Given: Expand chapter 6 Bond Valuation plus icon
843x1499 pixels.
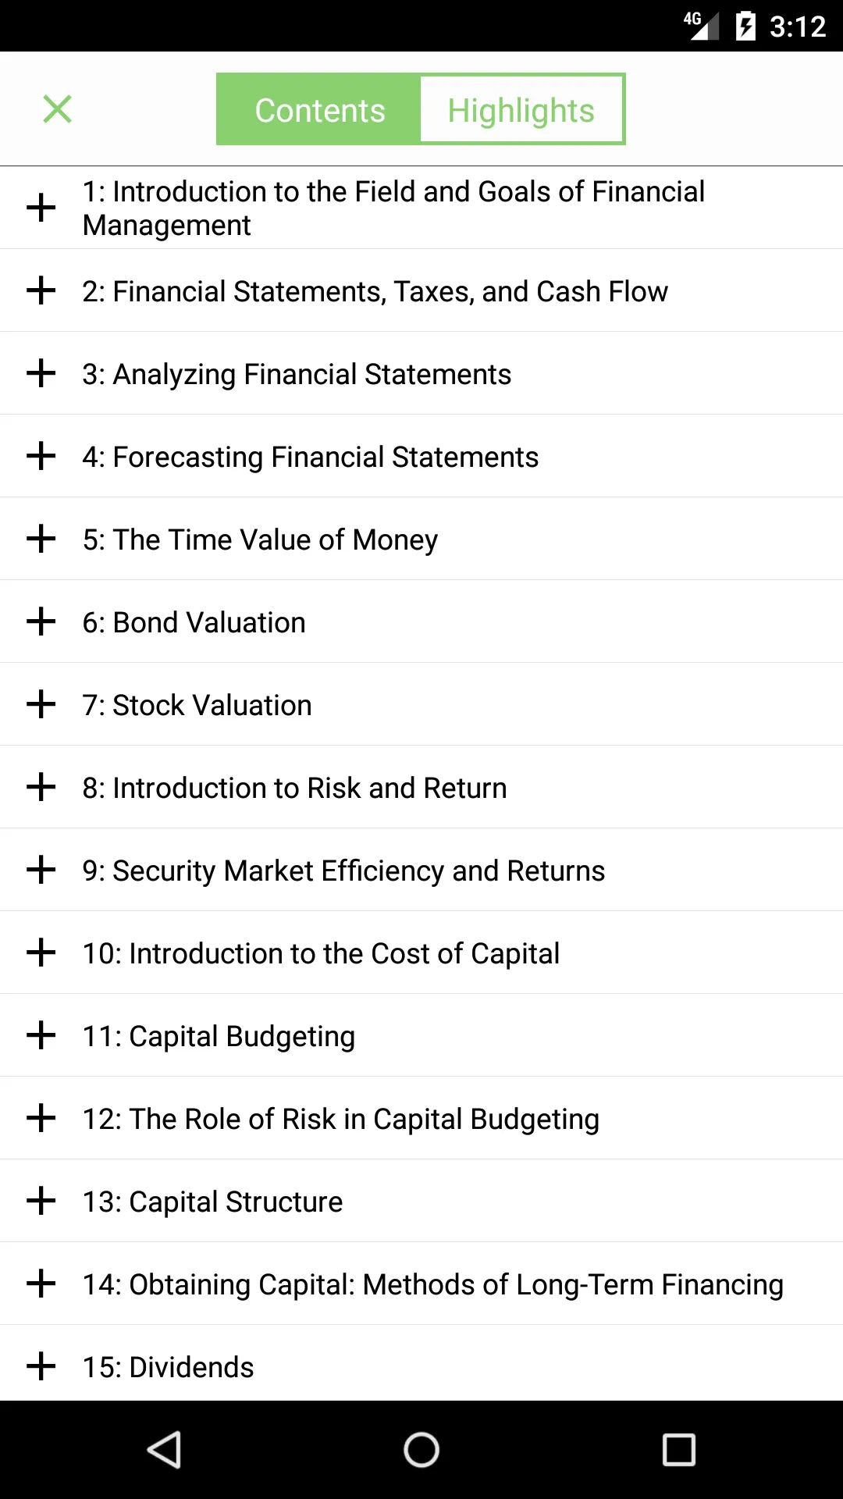Looking at the screenshot, I should 41,622.
